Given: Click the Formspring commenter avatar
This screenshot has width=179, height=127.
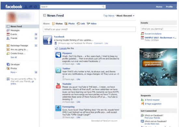Looking at the screenshot, I should pyautogui.click(x=58, y=108).
